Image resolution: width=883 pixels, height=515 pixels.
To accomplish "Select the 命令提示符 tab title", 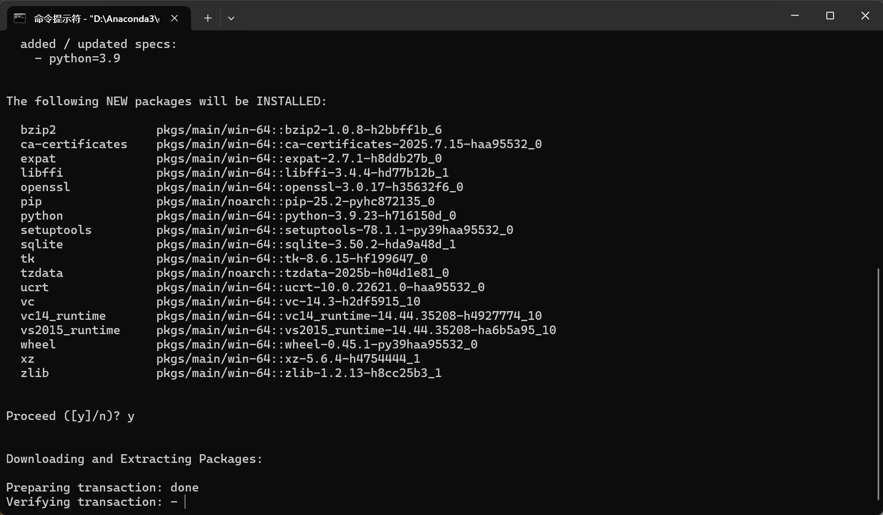I will click(x=96, y=18).
